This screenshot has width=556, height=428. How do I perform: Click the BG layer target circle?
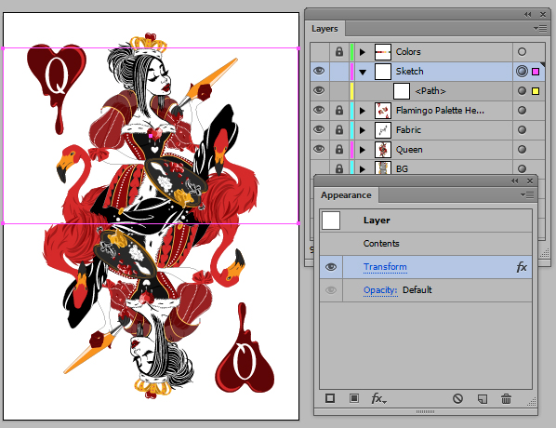522,168
